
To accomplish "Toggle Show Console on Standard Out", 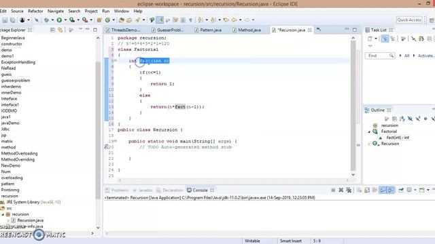I will click(383, 190).
